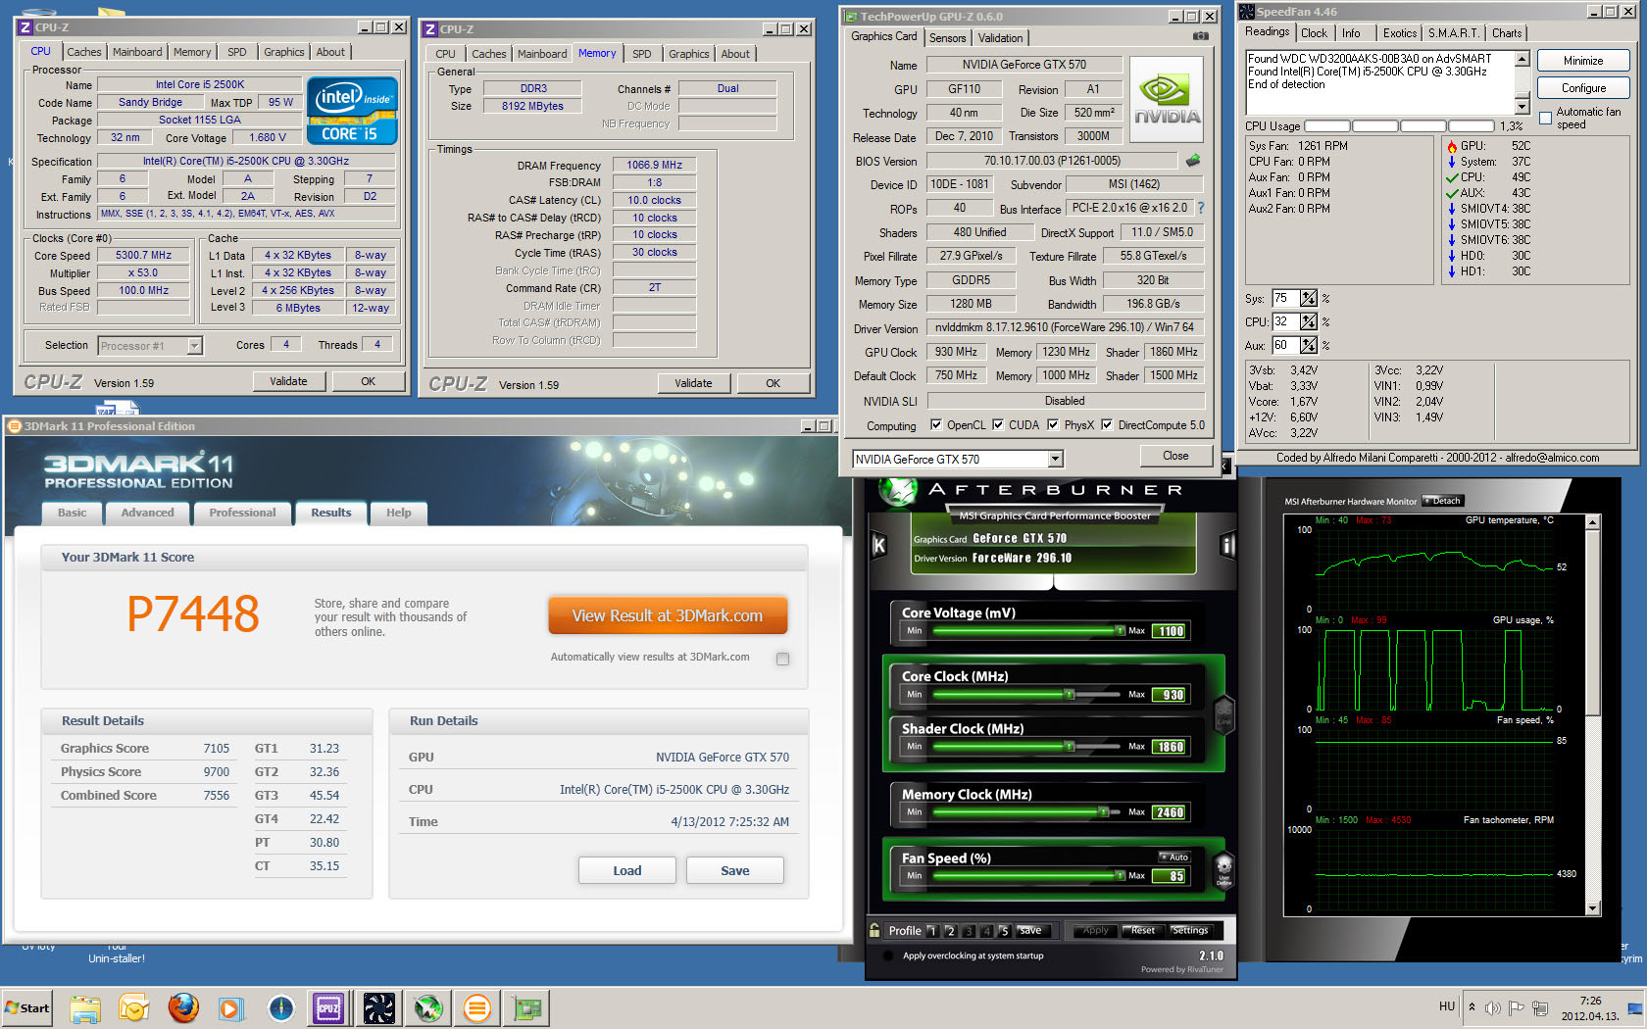Click the BIOS save chip icon in GPU-Z

coord(1193,161)
